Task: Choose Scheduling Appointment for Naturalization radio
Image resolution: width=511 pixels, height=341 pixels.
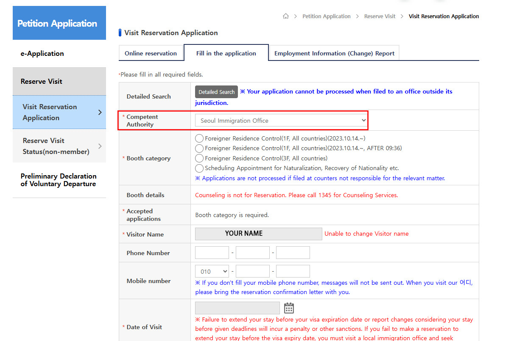Action: (x=199, y=168)
